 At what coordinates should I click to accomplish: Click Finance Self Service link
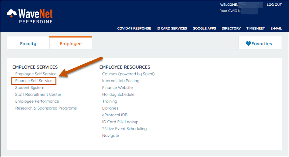tap(34, 81)
